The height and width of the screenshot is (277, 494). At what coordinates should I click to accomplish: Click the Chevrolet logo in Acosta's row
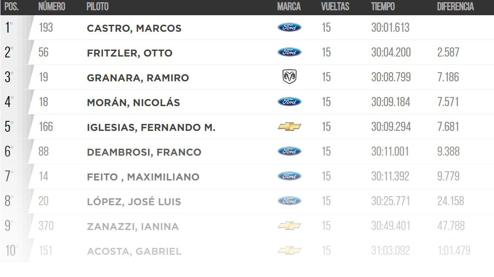(289, 251)
